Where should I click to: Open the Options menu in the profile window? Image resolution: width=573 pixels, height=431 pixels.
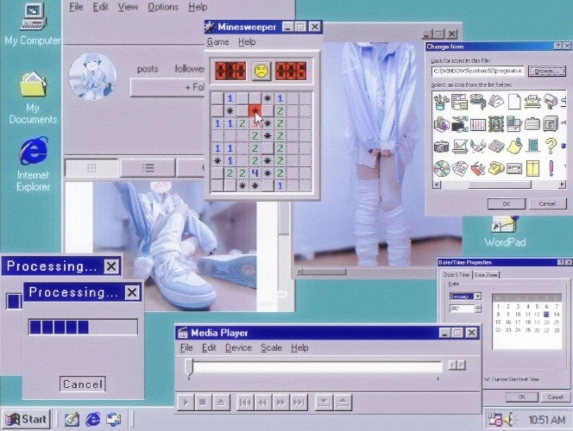click(x=163, y=7)
